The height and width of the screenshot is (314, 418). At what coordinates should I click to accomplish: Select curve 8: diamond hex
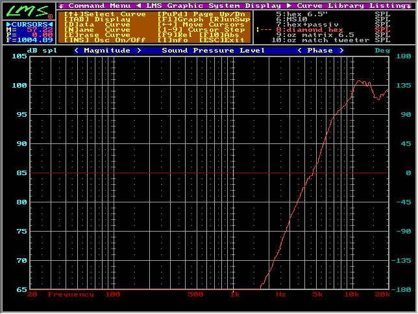pyautogui.click(x=333, y=30)
